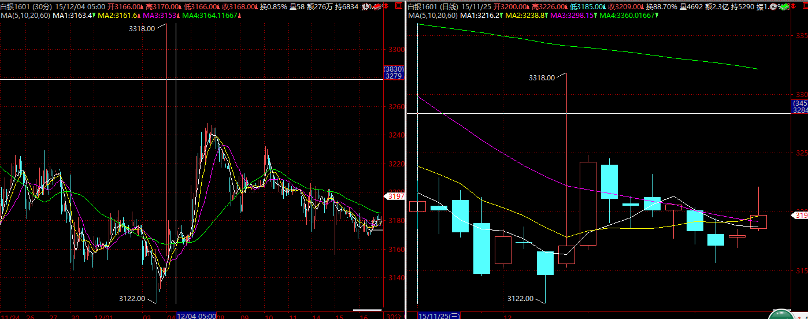The height and width of the screenshot is (319, 808).
Task: Open MA(5,10,20,60) parameters in daily chart
Action: (x=432, y=15)
